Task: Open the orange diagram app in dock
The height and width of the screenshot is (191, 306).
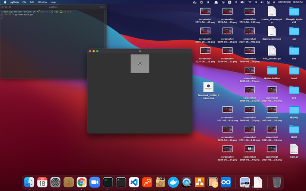Action: tap(200, 182)
